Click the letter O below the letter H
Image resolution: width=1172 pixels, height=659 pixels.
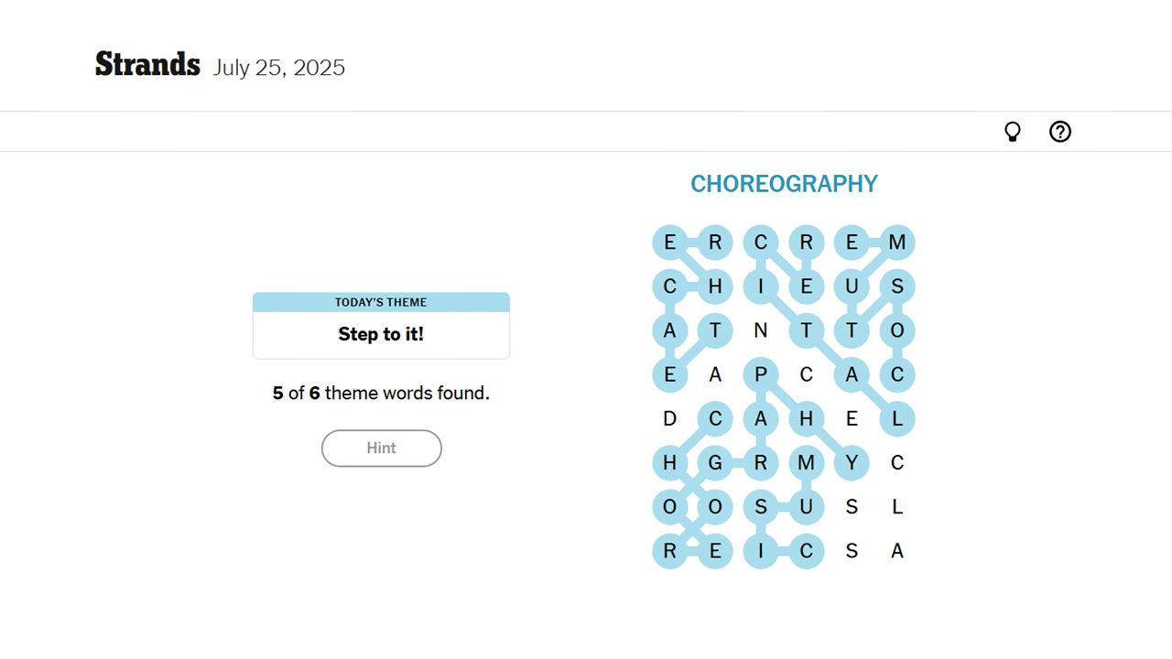(669, 506)
